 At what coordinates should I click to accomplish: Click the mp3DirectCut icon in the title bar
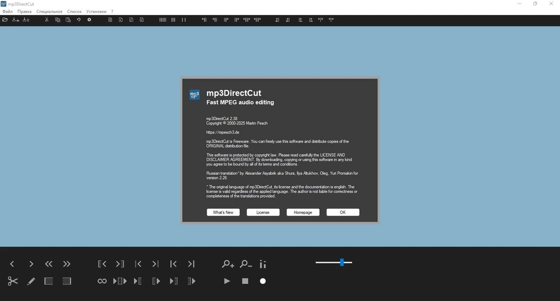(x=4, y=4)
